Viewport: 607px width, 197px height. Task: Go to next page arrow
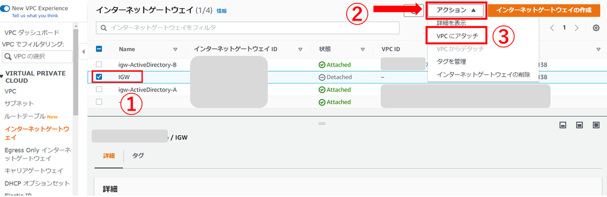coord(577,27)
